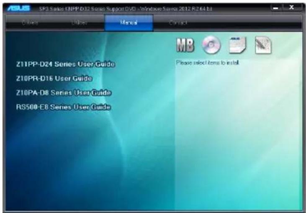
Task: Open the DVD browse disc icon
Action: [x=211, y=45]
